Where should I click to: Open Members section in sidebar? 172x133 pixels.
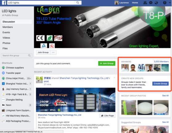coord(8,27)
